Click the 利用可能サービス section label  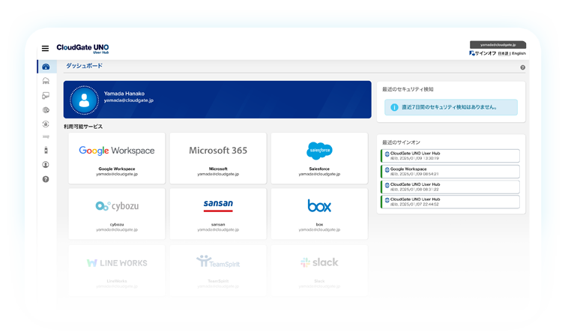83,127
